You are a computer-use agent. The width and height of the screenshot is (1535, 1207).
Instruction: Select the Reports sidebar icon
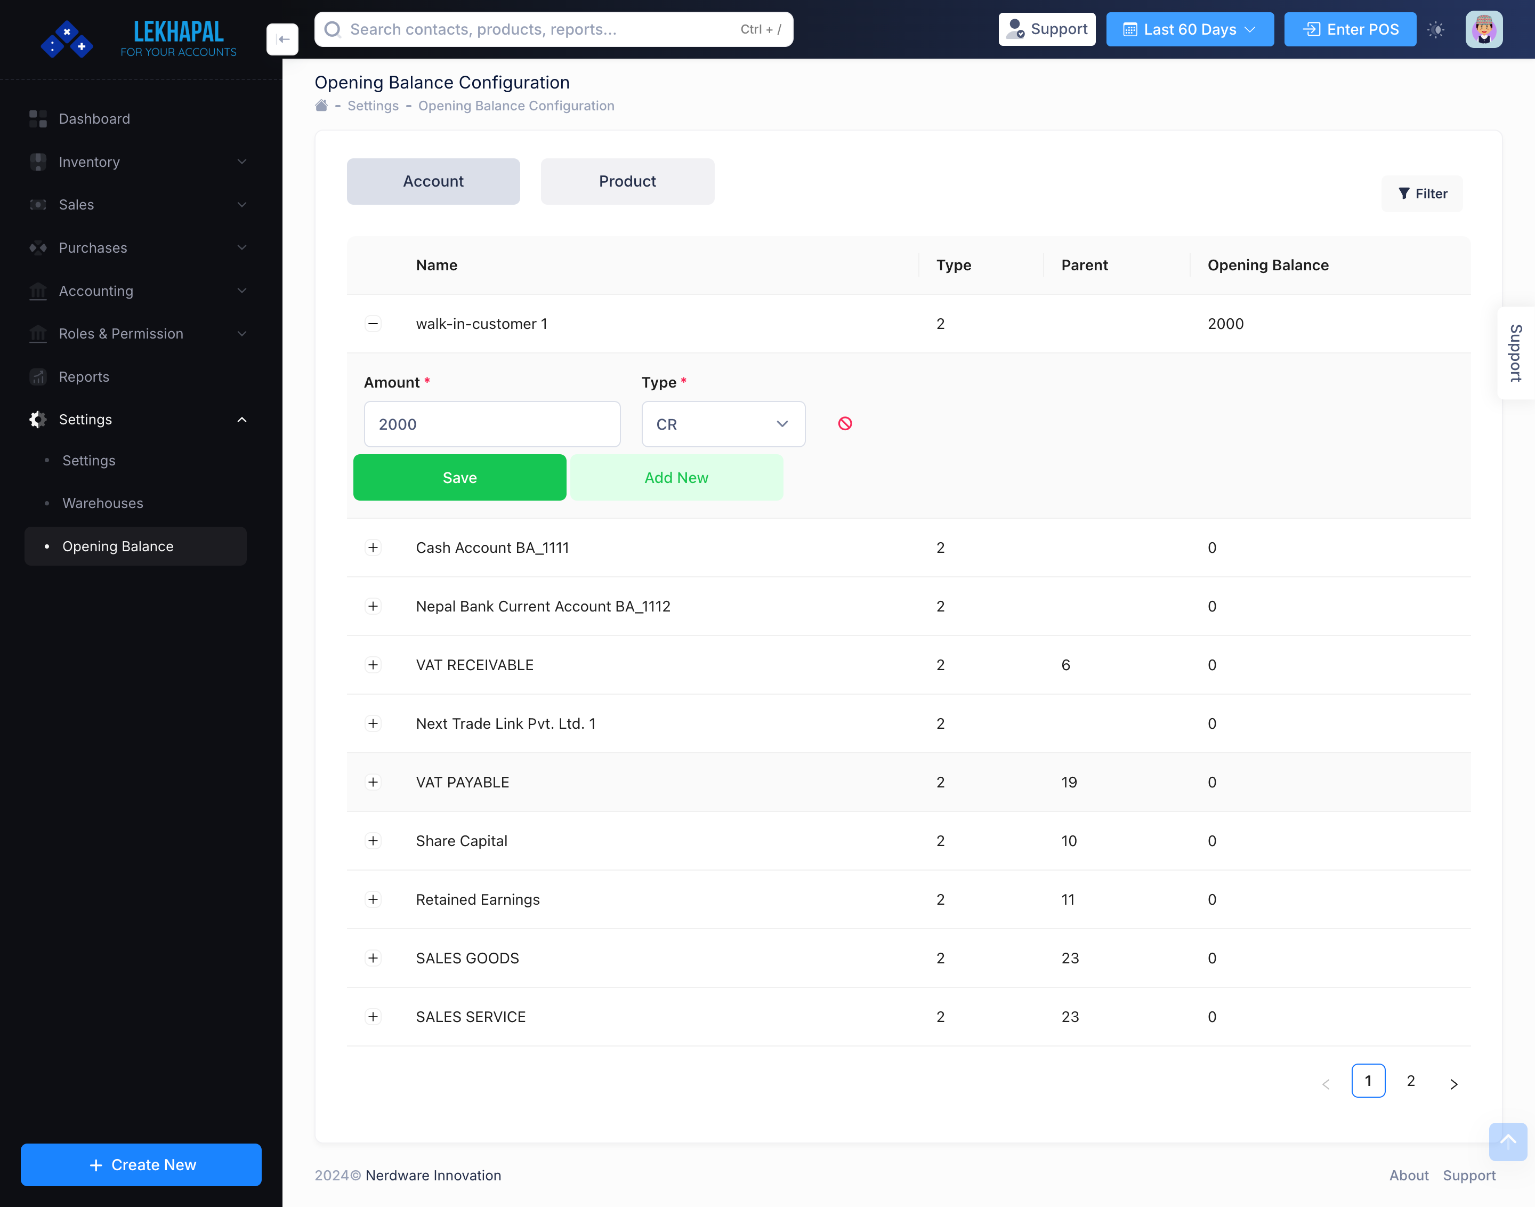(37, 377)
